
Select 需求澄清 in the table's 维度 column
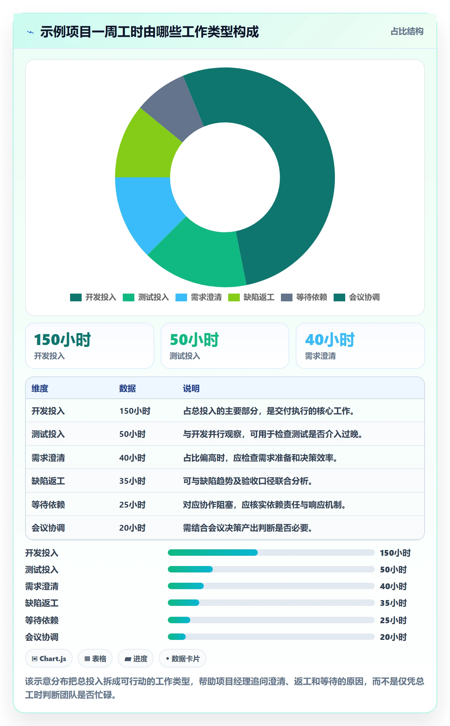(48, 458)
